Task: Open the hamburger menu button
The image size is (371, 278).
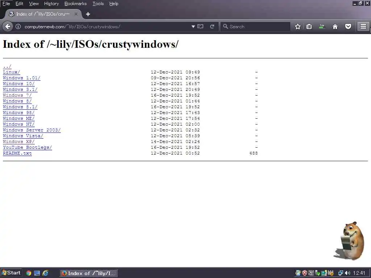Action: [363, 26]
